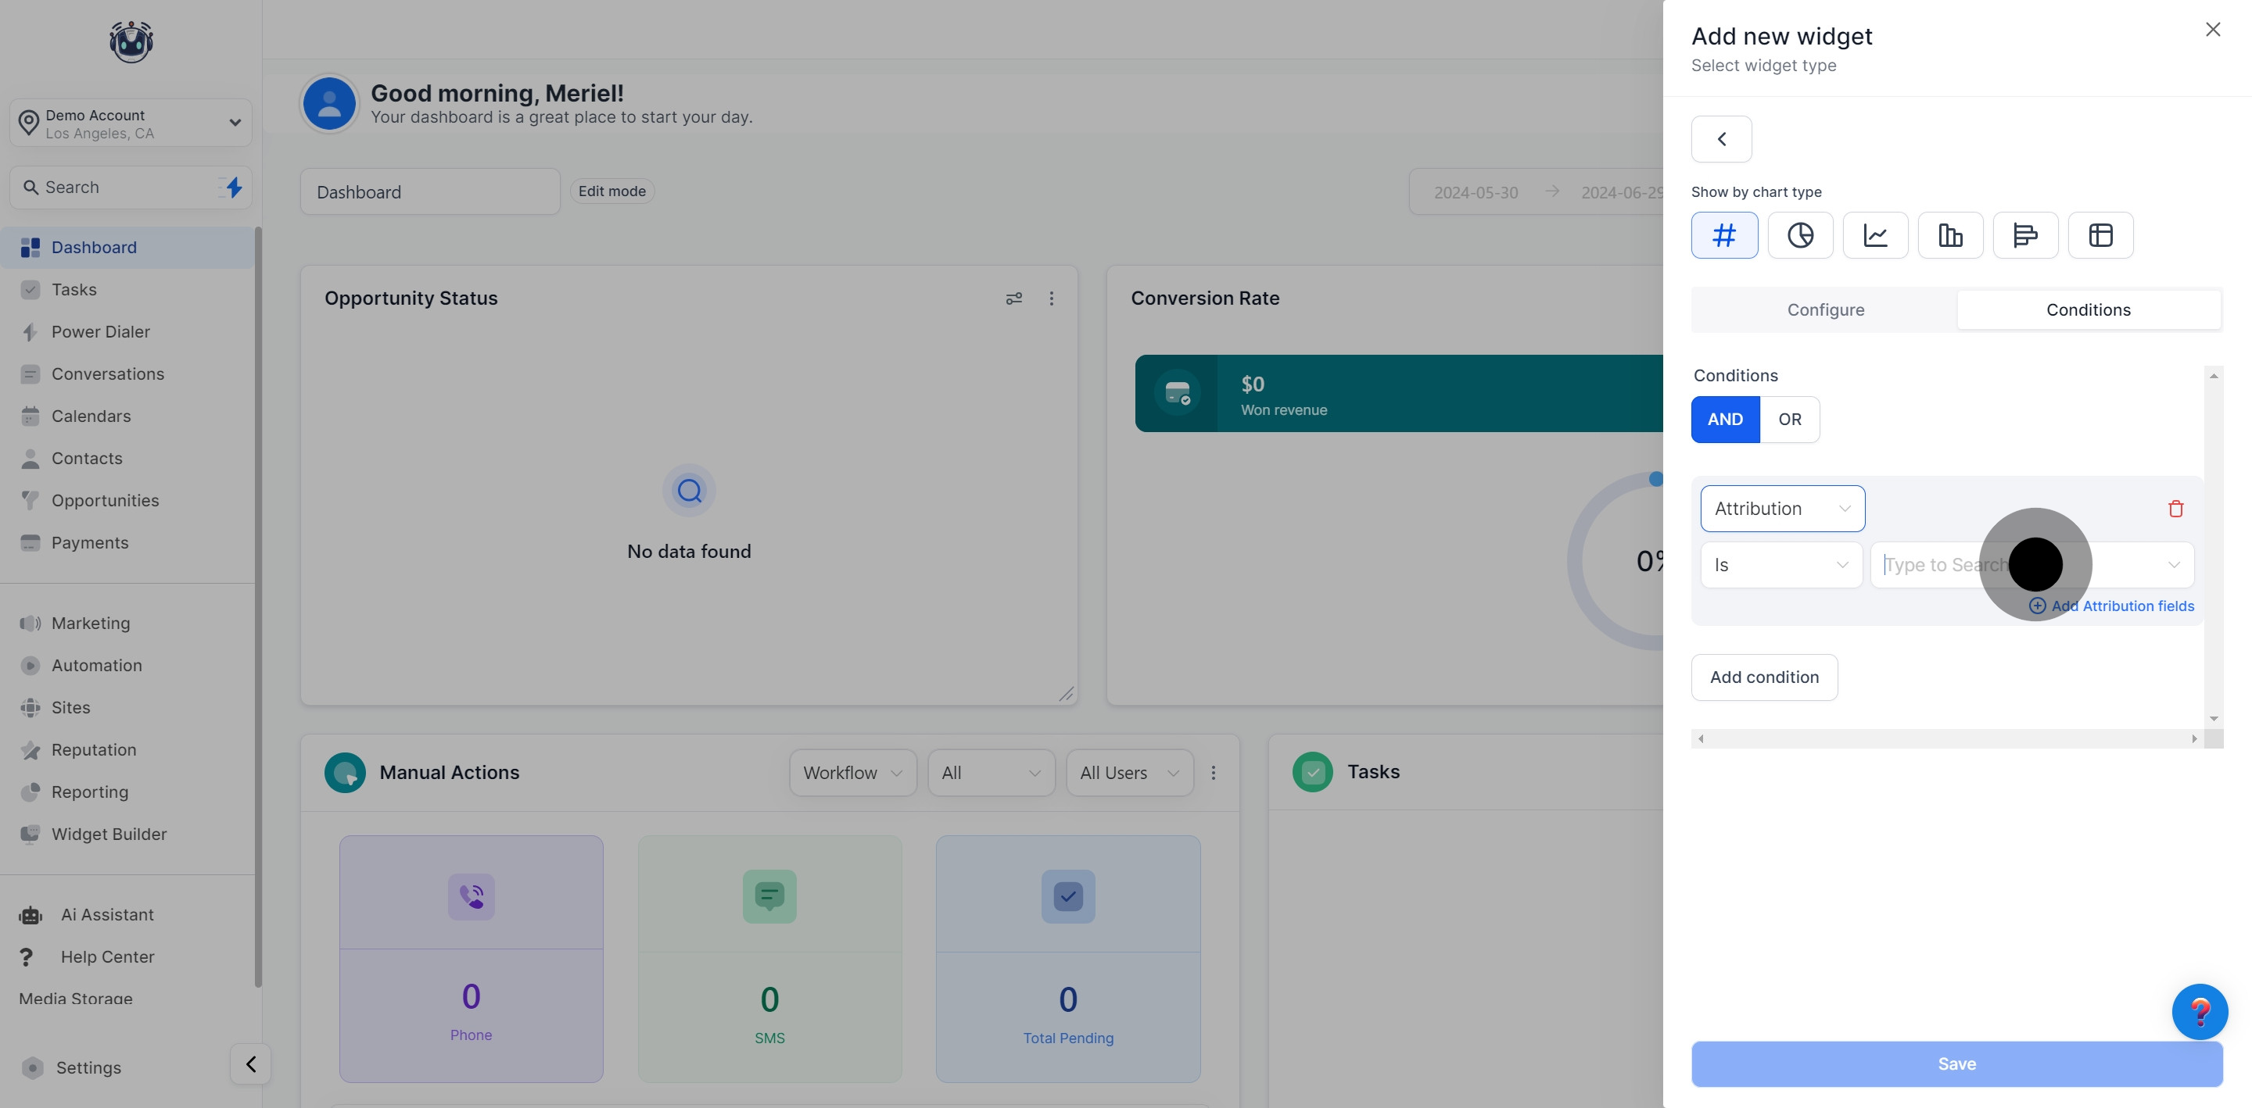Select the line chart type icon
Image resolution: width=2252 pixels, height=1108 pixels.
[x=1875, y=235]
